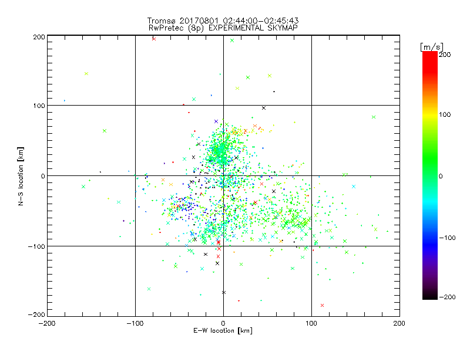Click the green X marker near E-W 170, N-S 83
Image resolution: width=470 pixels, height=352 pixels.
point(374,117)
